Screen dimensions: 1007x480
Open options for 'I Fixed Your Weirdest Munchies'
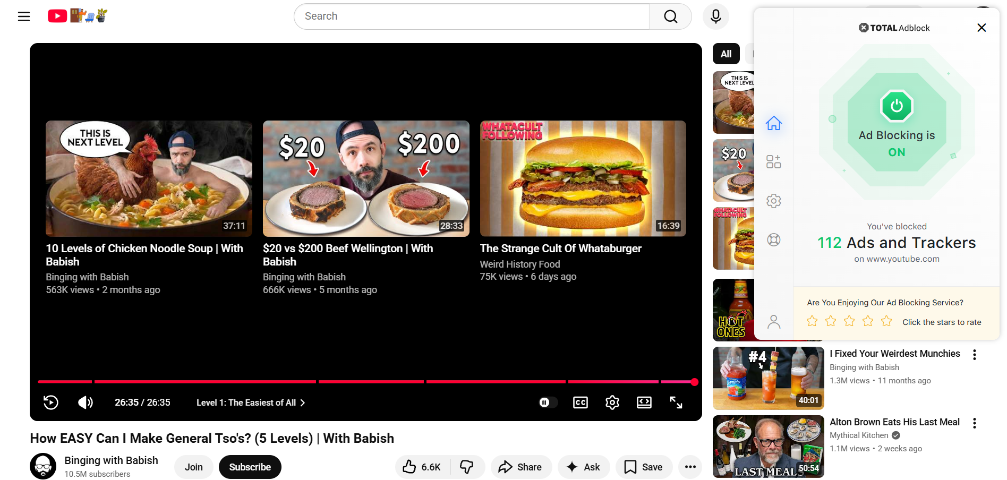point(975,355)
